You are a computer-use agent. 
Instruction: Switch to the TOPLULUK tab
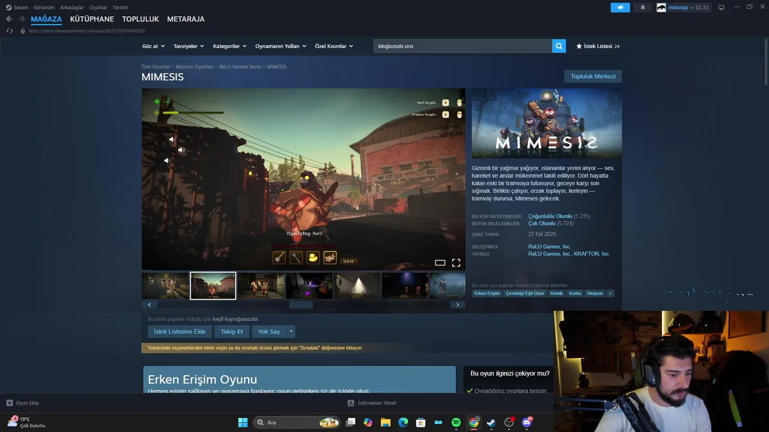141,19
